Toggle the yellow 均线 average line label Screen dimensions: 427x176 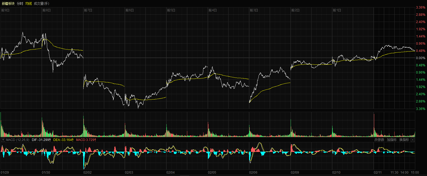29,3
